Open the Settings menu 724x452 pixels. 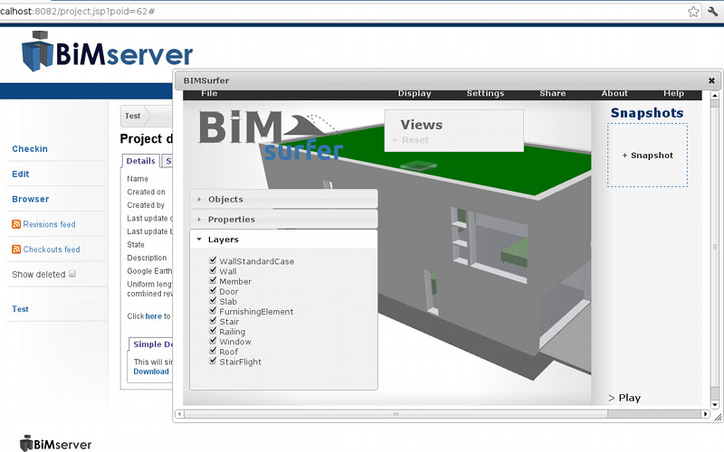click(485, 93)
